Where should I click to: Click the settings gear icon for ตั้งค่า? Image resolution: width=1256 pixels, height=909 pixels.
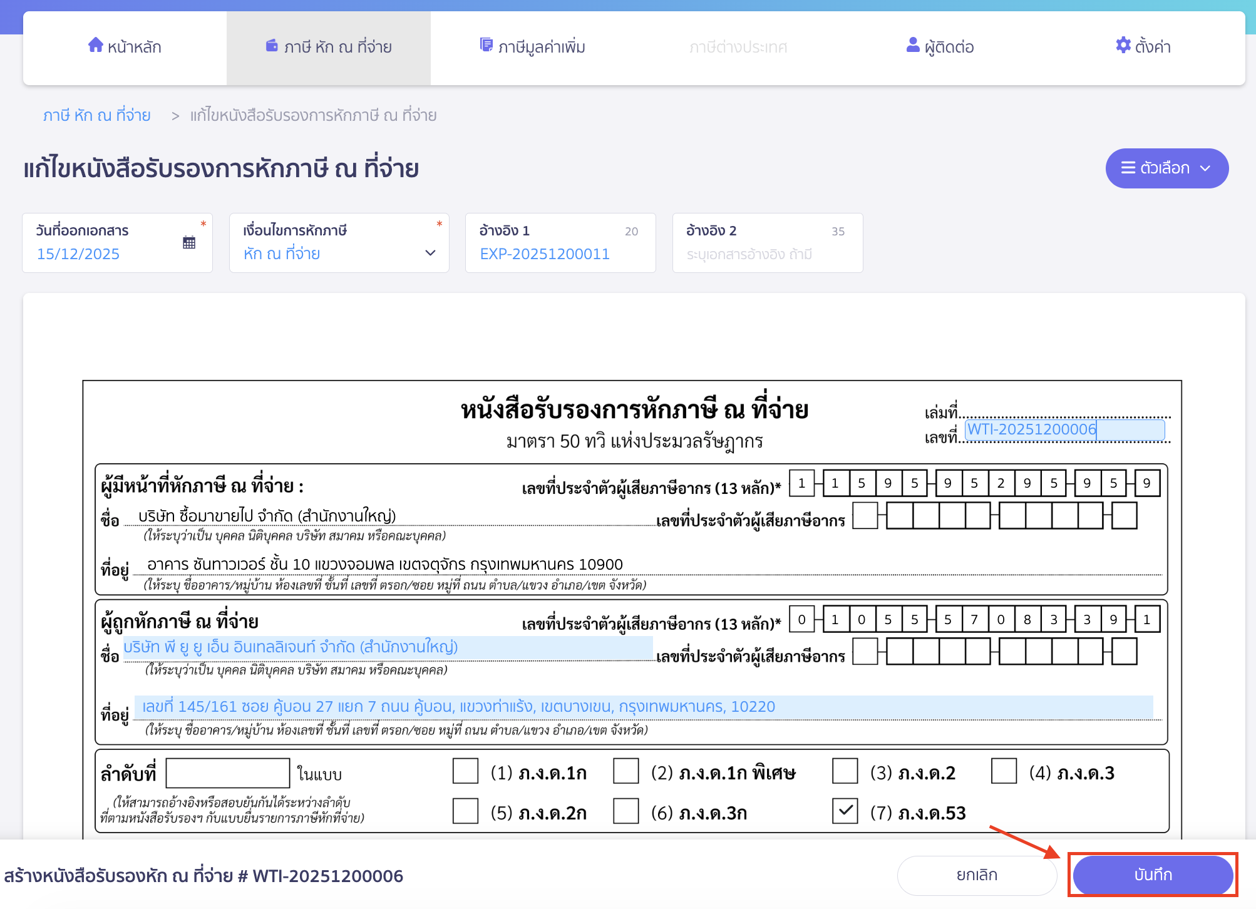[1122, 45]
